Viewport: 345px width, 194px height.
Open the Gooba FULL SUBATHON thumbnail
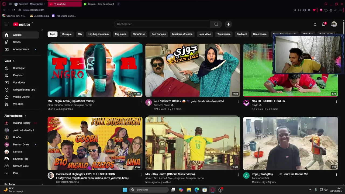click(95, 143)
